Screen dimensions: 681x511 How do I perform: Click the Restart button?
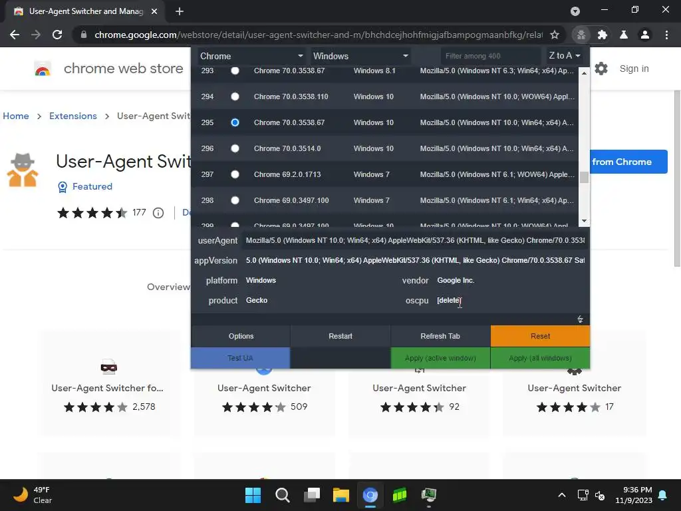click(340, 336)
